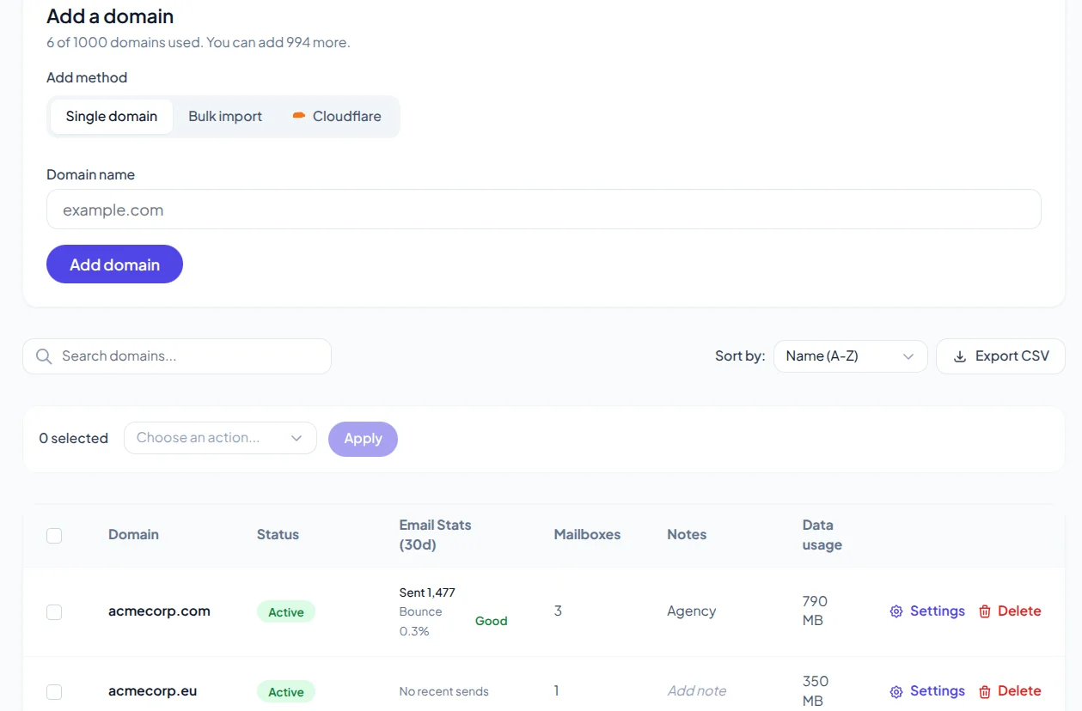Click the download icon in Export CSV

(960, 356)
